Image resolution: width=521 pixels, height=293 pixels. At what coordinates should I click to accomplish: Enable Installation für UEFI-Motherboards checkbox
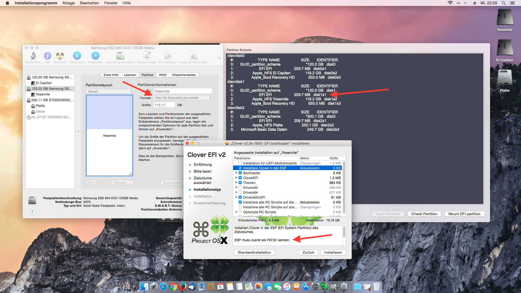[x=240, y=163]
